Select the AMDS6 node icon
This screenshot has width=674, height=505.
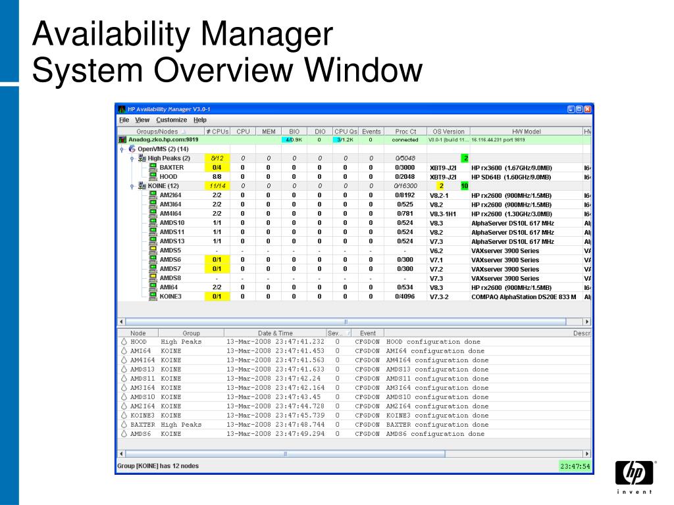(x=153, y=259)
